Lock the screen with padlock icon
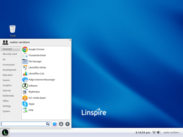 click(x=61, y=124)
